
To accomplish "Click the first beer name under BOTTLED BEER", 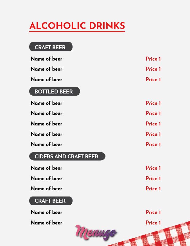I will point(47,103).
